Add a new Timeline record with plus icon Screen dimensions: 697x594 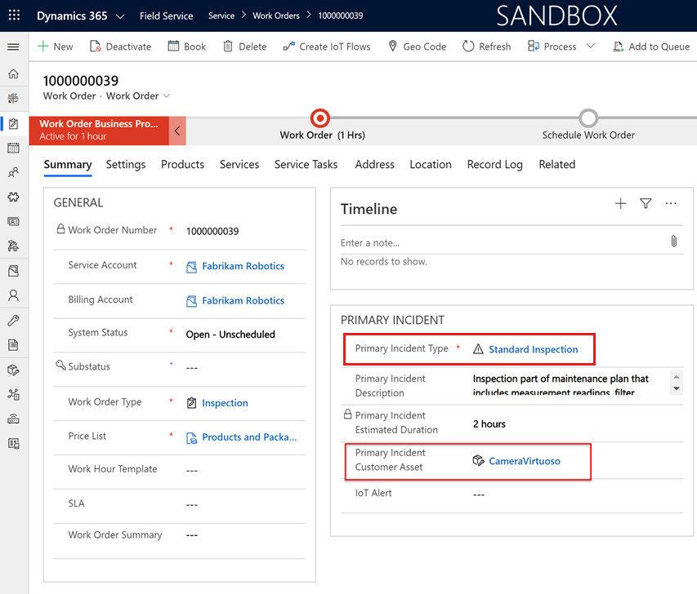point(620,203)
